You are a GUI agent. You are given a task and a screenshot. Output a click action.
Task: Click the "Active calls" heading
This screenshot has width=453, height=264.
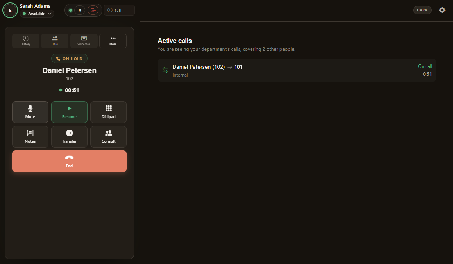[x=175, y=41]
